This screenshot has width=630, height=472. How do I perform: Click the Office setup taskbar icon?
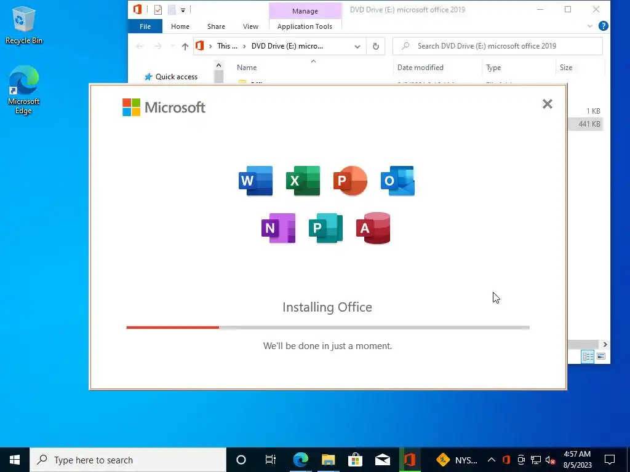410,460
